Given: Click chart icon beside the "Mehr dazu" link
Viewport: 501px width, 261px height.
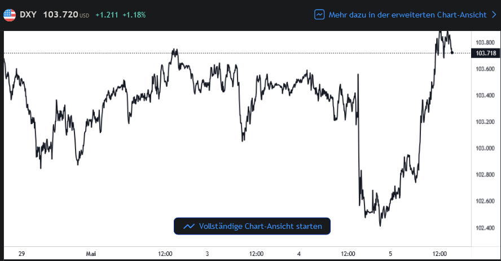Looking at the screenshot, I should [320, 15].
